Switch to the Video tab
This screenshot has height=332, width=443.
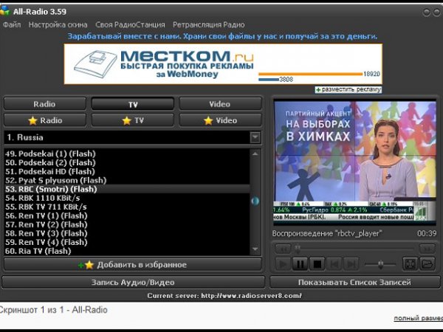pyautogui.click(x=220, y=104)
